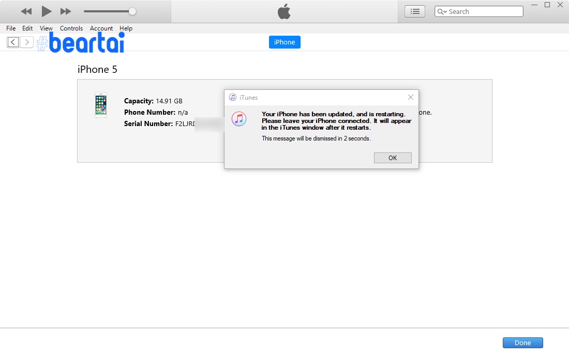Click the Phone Number n/a value
Image resolution: width=569 pixels, height=357 pixels.
pyautogui.click(x=183, y=112)
